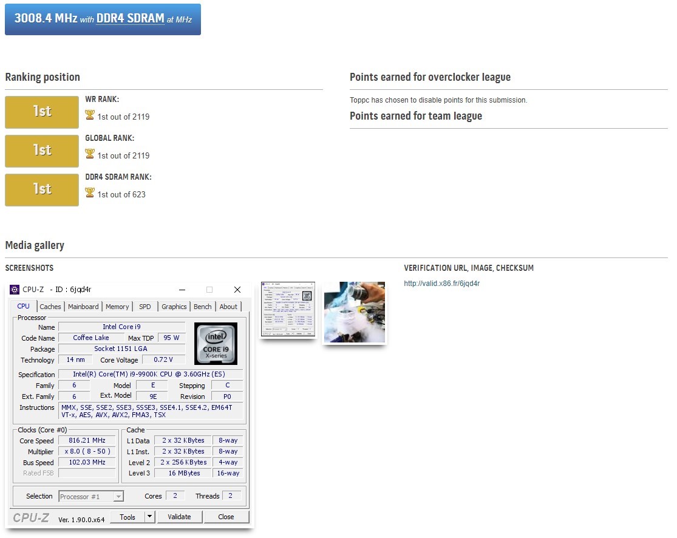Click the Multiplier value x 8.0 (8 - 50)
This screenshot has height=538, width=677.
(x=87, y=451)
